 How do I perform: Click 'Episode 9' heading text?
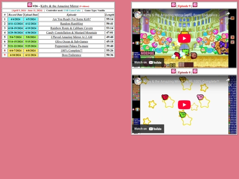[184, 6]
